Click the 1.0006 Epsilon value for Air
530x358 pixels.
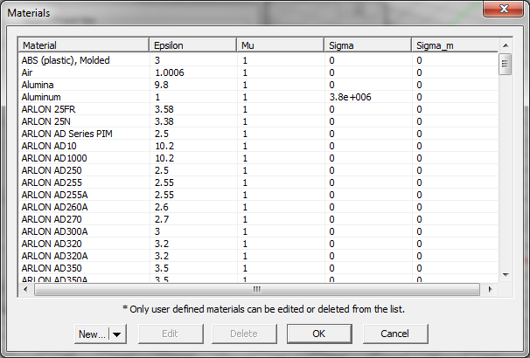170,72
